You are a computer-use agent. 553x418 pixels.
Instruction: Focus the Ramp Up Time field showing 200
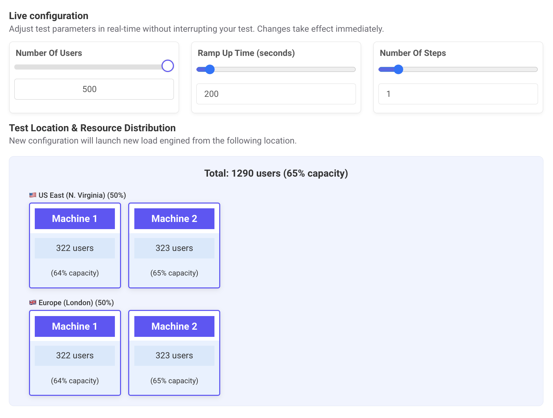click(276, 94)
